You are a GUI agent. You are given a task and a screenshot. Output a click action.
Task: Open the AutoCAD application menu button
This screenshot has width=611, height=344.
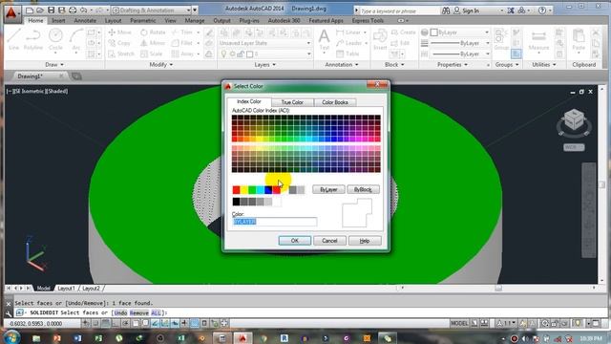(11, 13)
